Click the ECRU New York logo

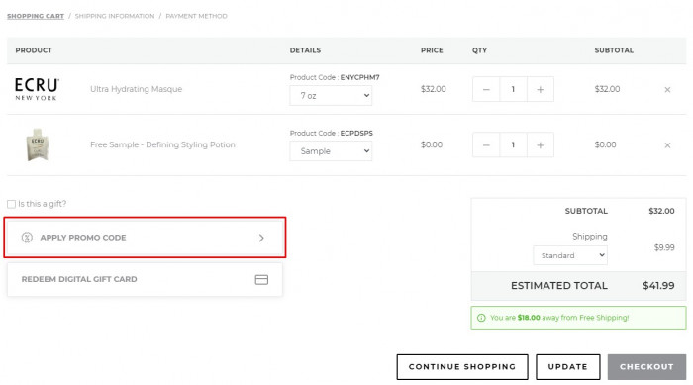[x=37, y=89]
